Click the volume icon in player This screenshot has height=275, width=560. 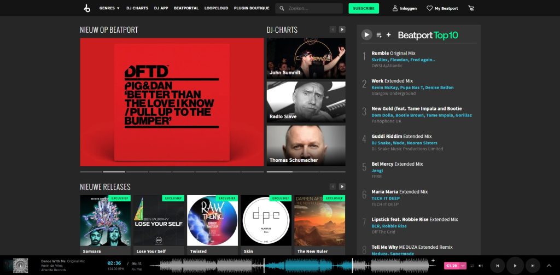480,266
